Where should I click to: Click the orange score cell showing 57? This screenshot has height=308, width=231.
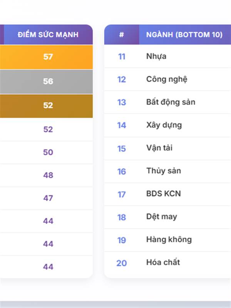coord(48,57)
